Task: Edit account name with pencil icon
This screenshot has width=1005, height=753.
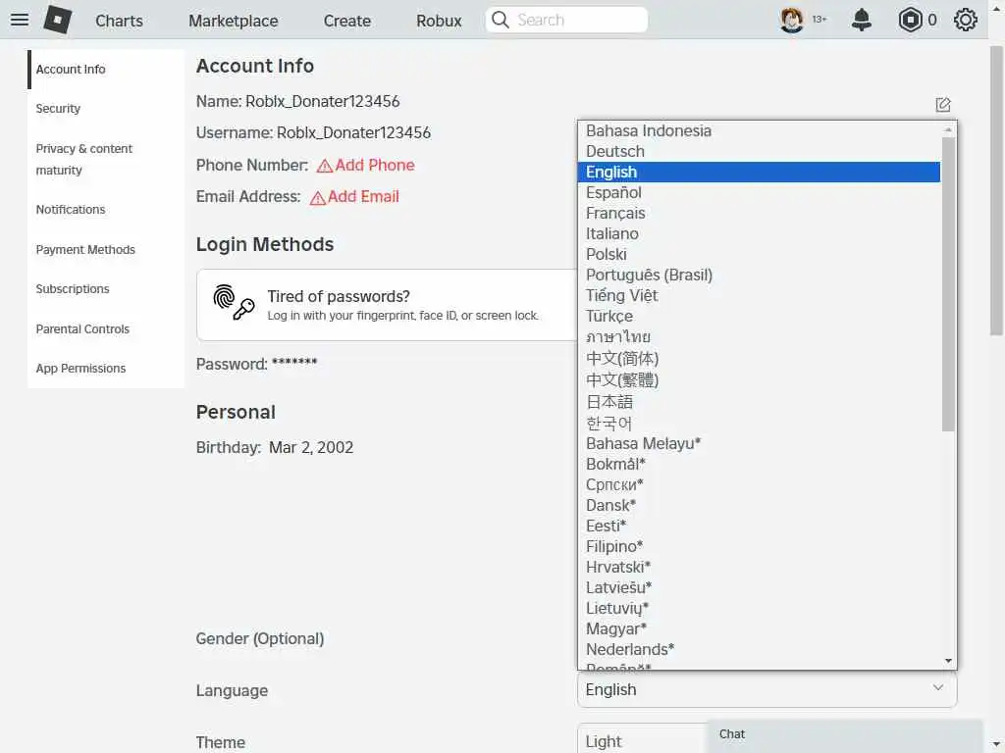Action: (943, 104)
